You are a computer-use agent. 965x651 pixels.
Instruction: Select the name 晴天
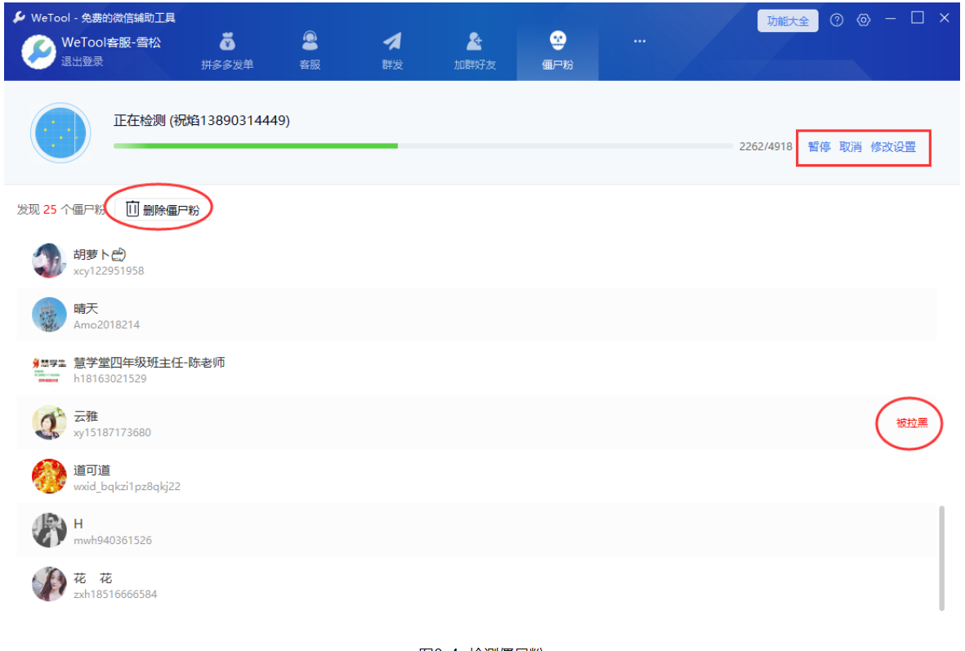(86, 308)
